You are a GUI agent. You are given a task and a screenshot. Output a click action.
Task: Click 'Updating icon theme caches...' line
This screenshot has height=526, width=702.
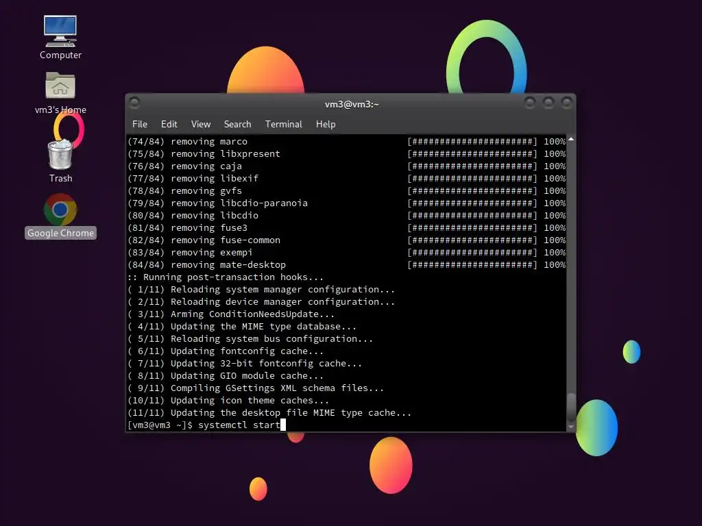pos(228,400)
